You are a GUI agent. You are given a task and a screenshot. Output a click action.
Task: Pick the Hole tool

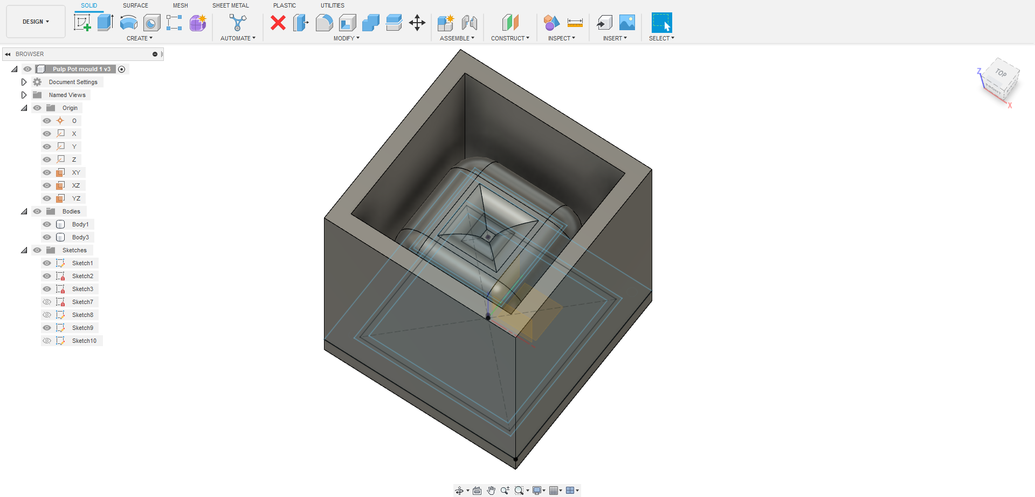(151, 23)
